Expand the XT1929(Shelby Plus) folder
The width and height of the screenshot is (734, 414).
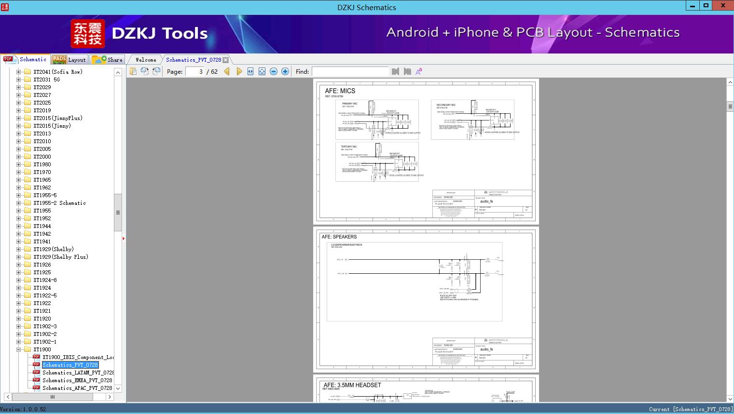(x=19, y=257)
